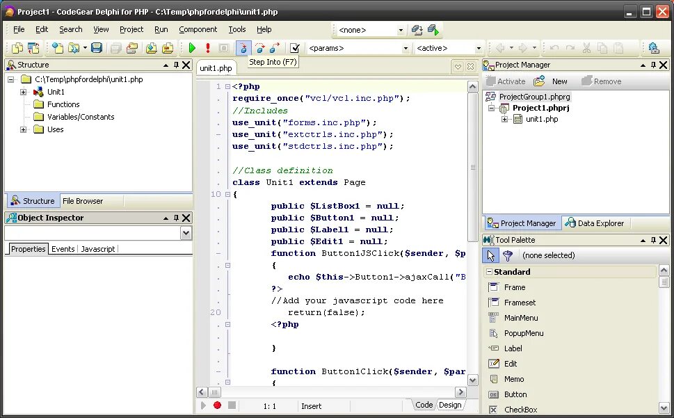Click the desktop layout save icon
The width and height of the screenshot is (674, 418).
point(417,30)
